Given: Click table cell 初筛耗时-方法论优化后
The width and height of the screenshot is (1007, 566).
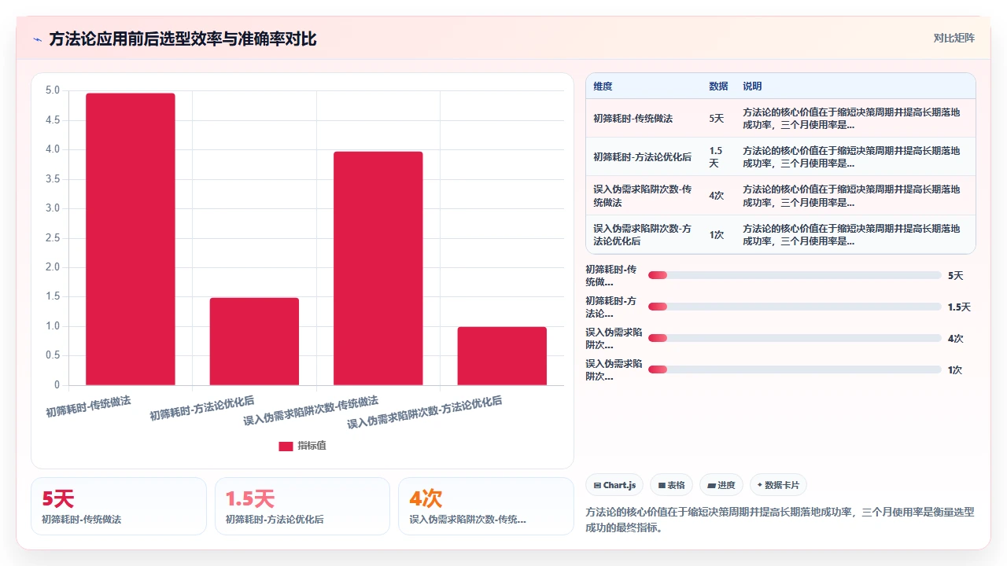Looking at the screenshot, I should [643, 157].
